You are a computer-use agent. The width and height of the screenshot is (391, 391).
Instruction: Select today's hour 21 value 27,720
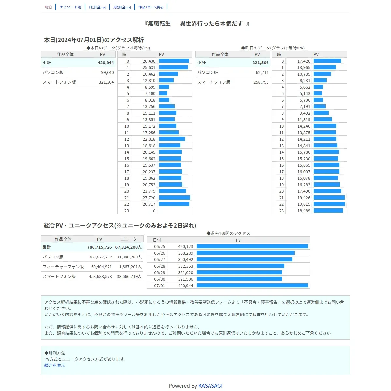tap(149, 198)
